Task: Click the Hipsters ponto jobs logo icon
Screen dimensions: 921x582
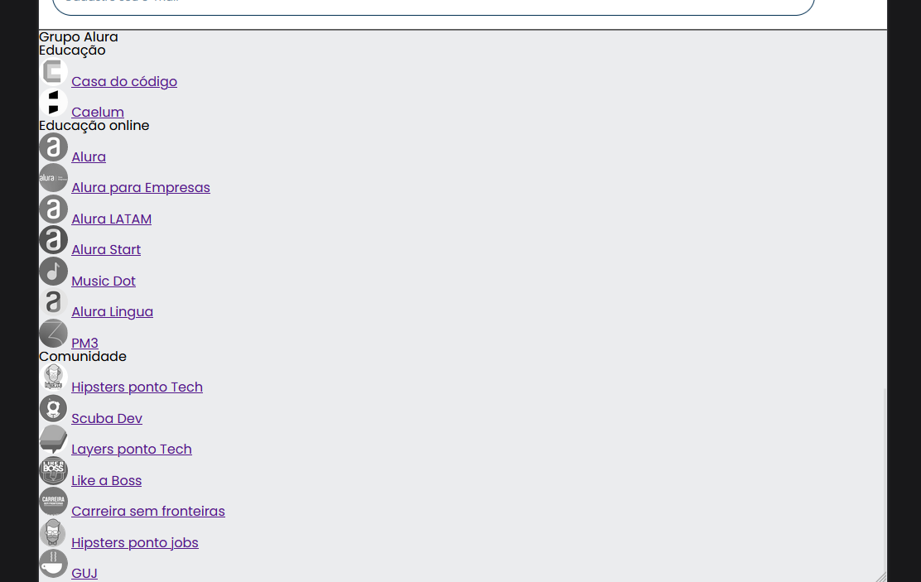Action: pos(54,533)
